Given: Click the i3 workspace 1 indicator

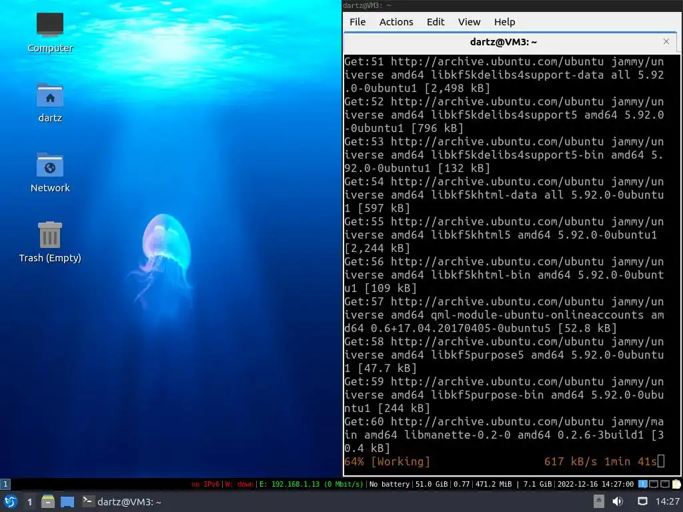Looking at the screenshot, I should coord(5,484).
